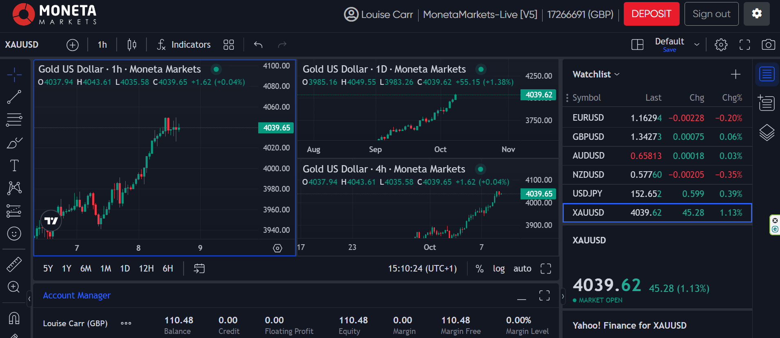Sort watchlist by Last column header
The width and height of the screenshot is (780, 338).
tap(653, 98)
